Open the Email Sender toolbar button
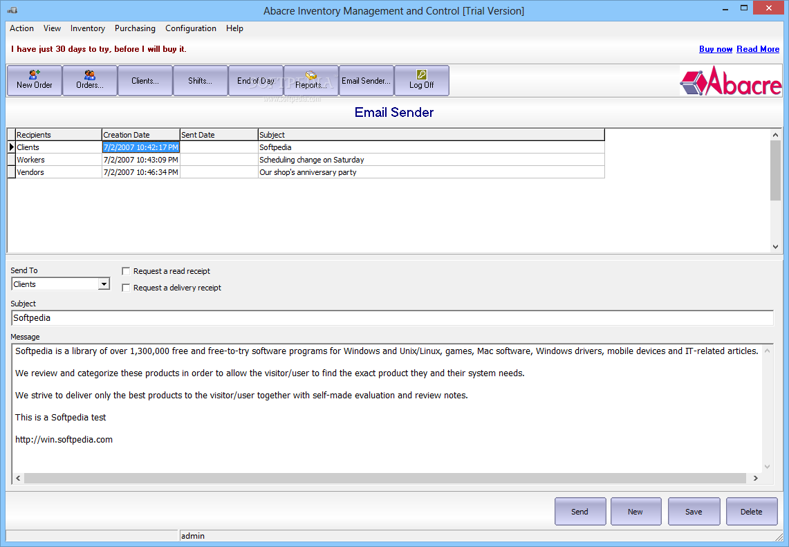The height and width of the screenshot is (547, 789). point(366,80)
